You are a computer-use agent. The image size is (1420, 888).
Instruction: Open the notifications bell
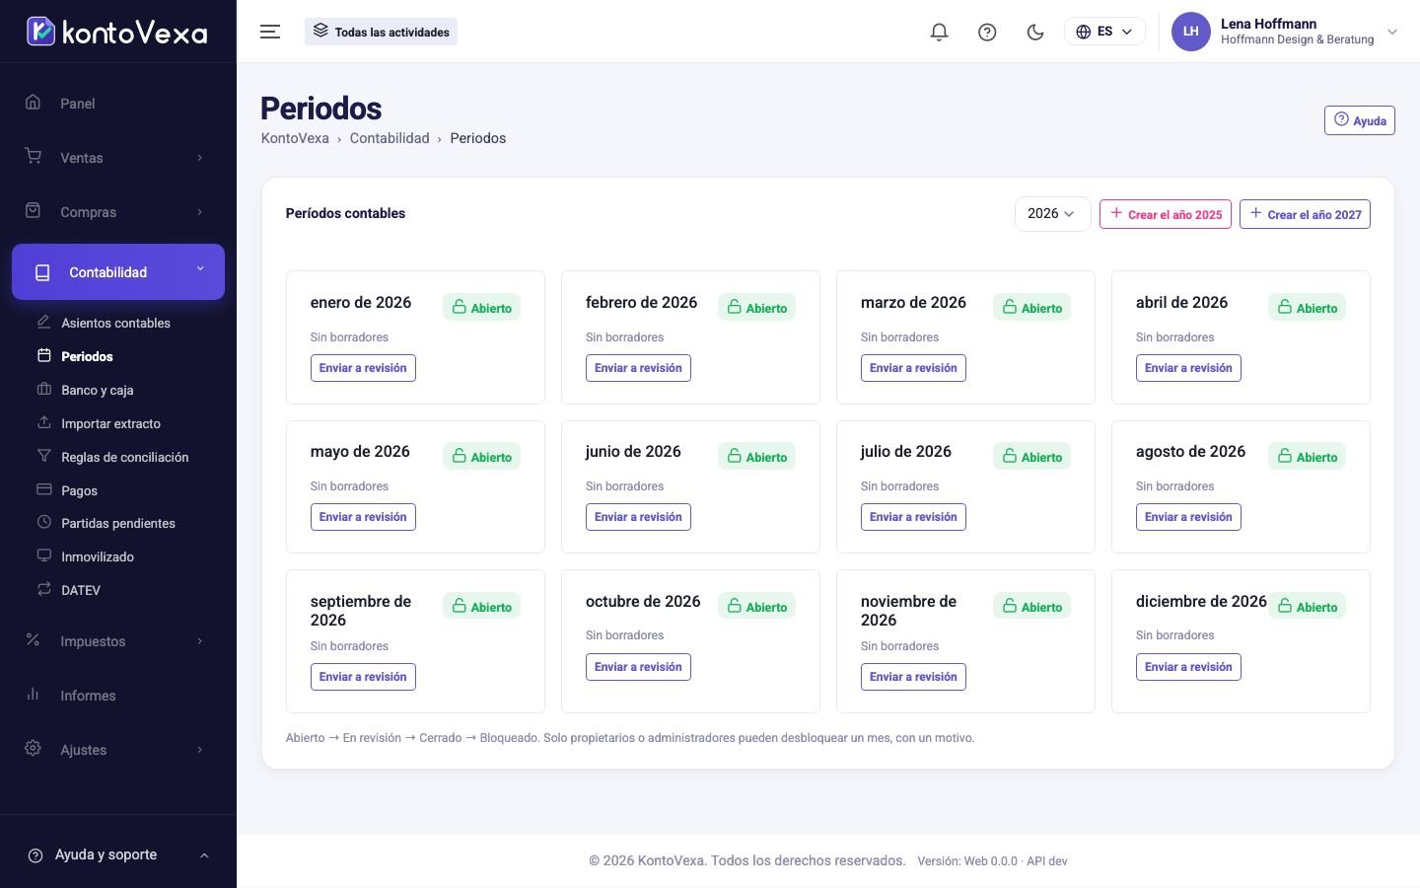[x=939, y=32]
